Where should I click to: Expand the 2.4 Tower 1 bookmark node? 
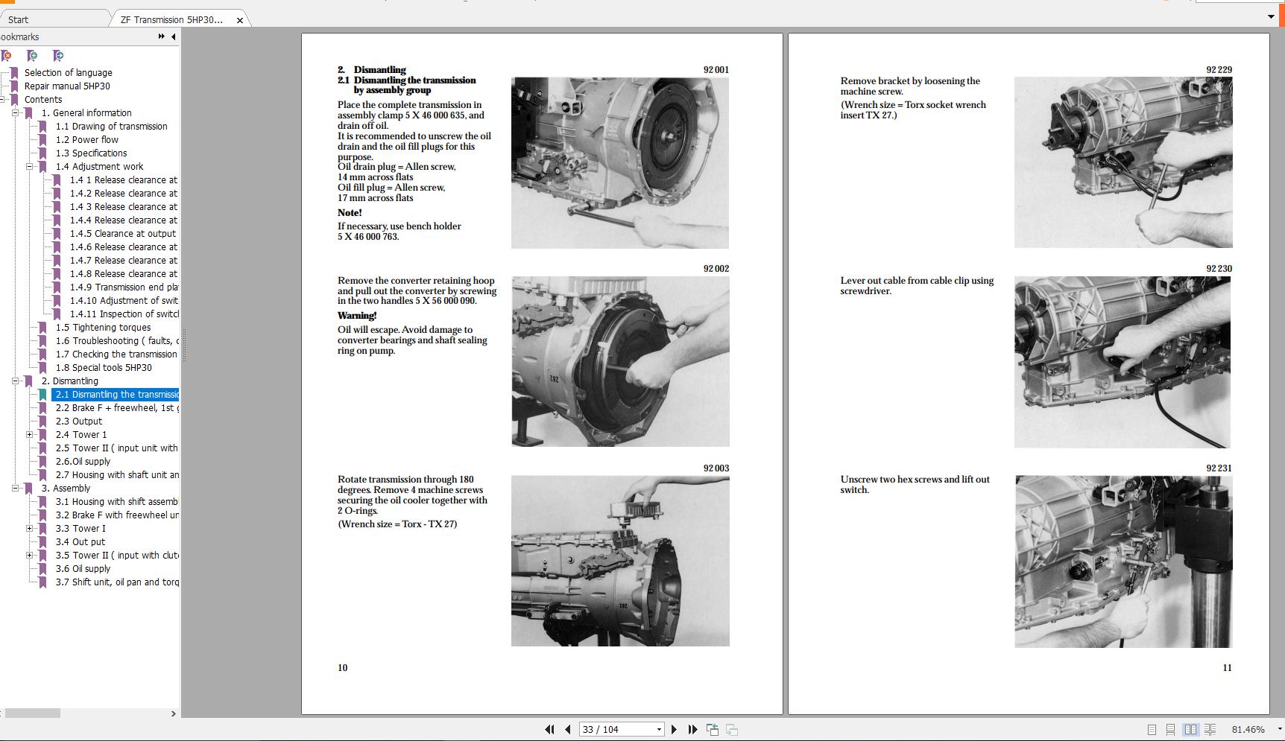tap(28, 434)
